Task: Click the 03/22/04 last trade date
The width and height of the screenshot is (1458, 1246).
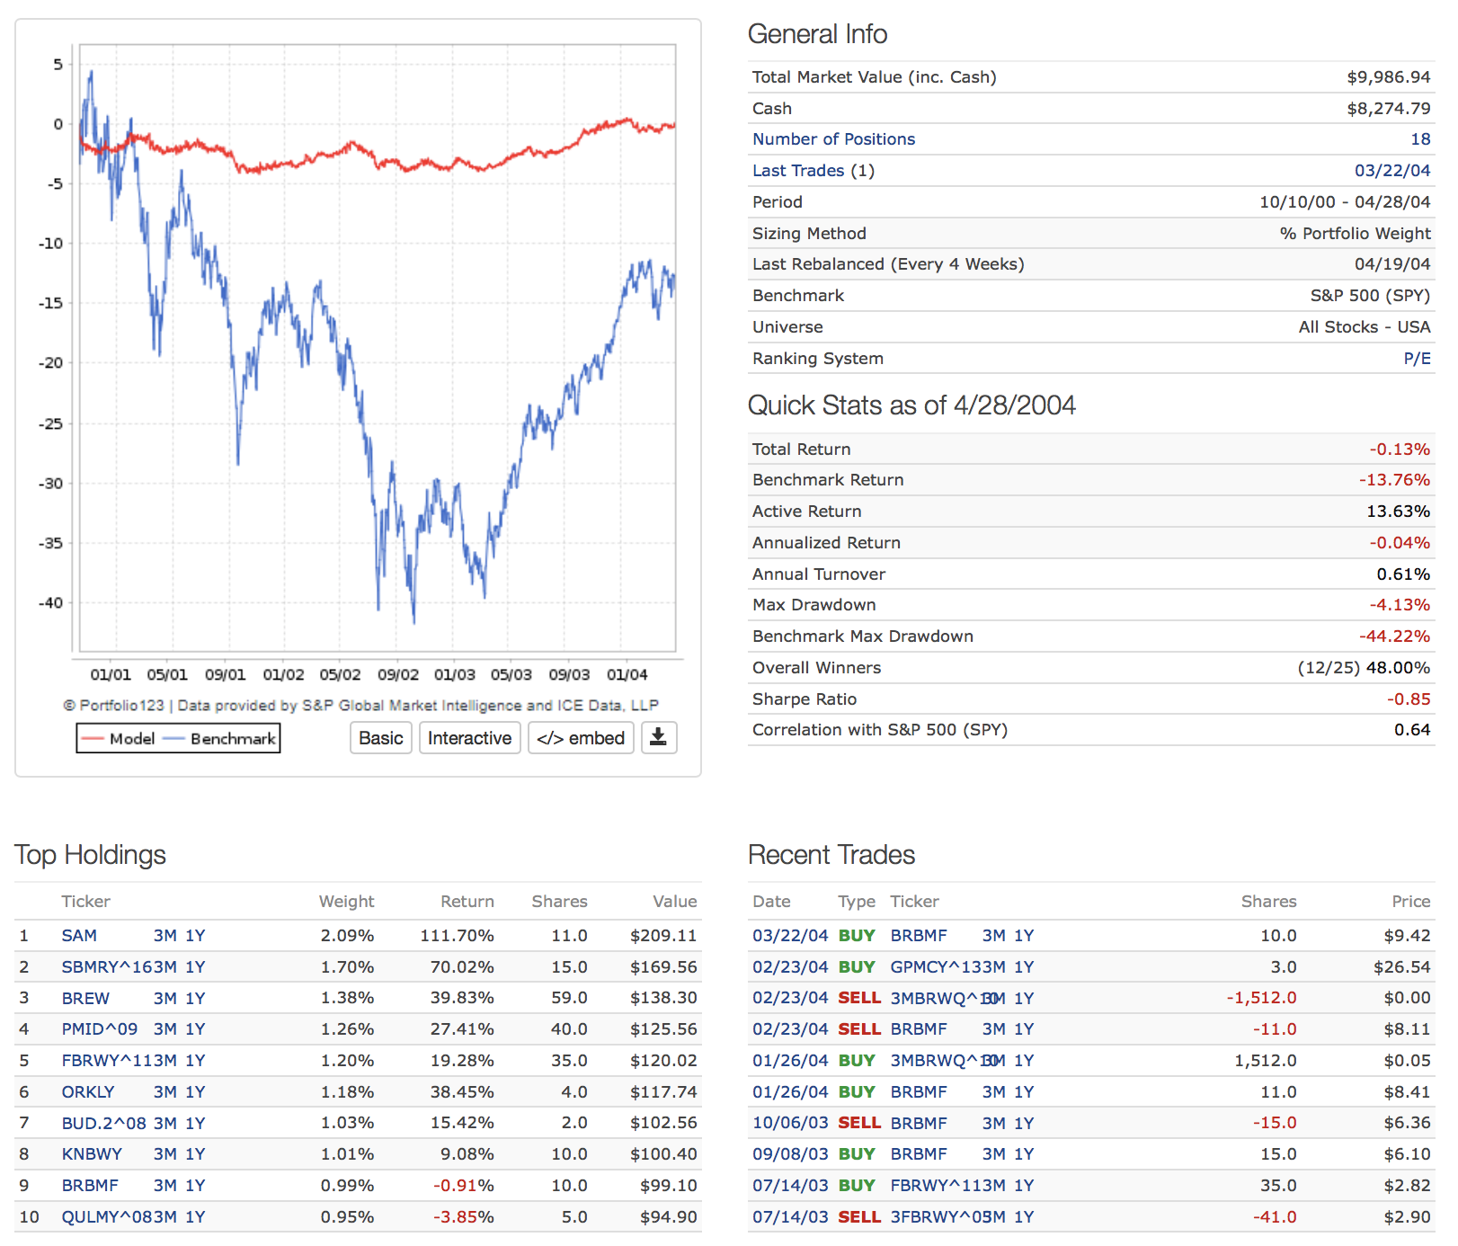Action: 1391,171
